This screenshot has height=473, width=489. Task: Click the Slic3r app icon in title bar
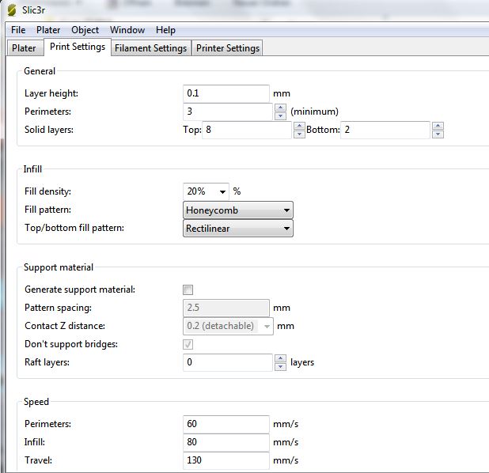pos(12,10)
